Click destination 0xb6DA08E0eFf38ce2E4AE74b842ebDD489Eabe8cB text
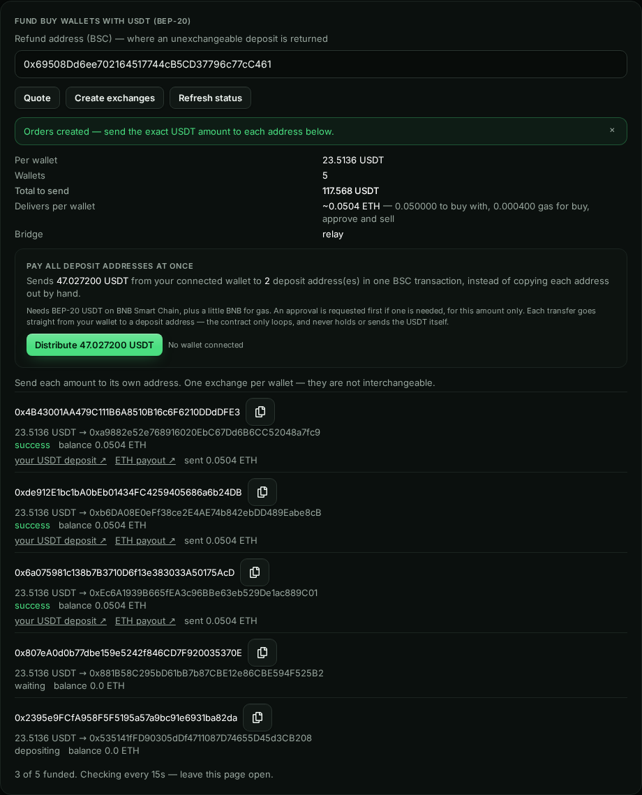The image size is (642, 795). [x=205, y=512]
